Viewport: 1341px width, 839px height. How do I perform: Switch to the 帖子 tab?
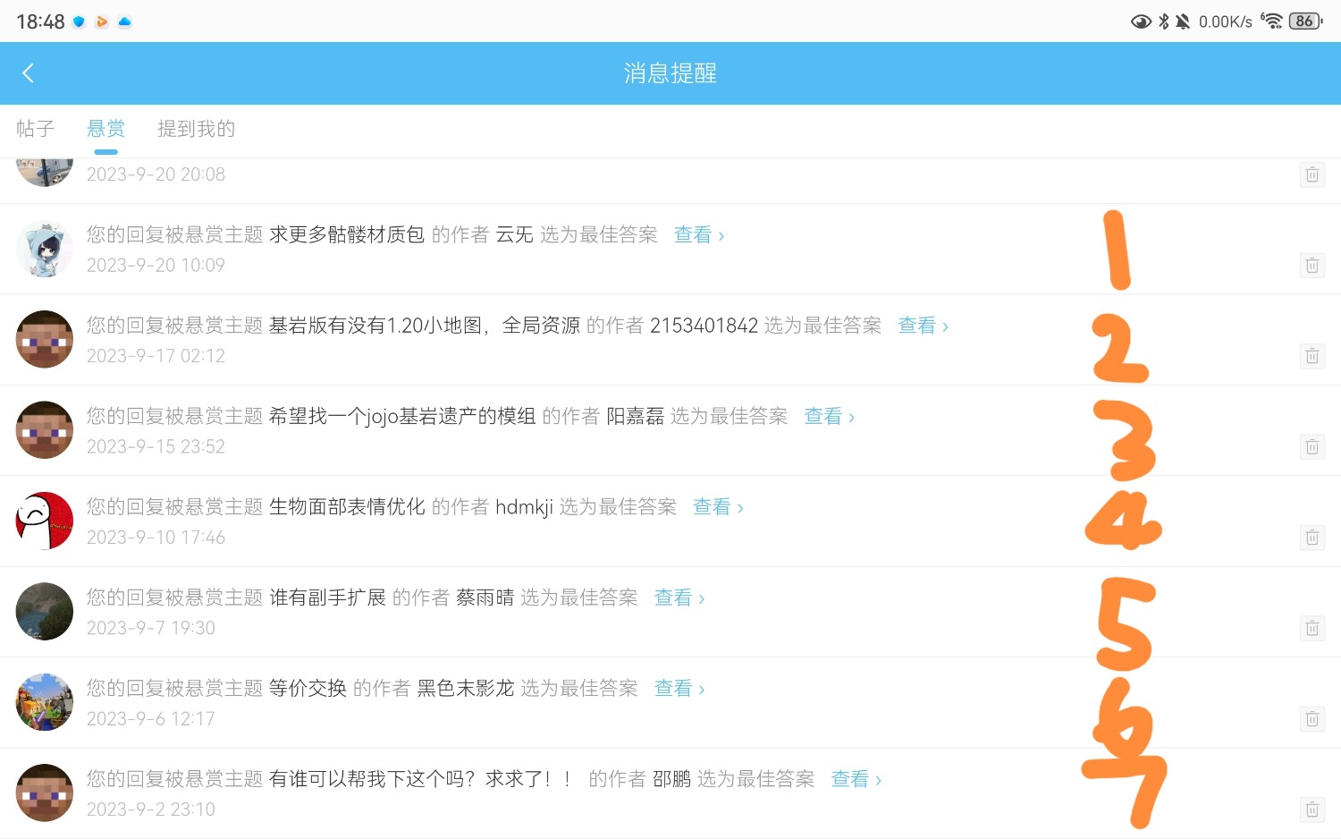(x=36, y=129)
